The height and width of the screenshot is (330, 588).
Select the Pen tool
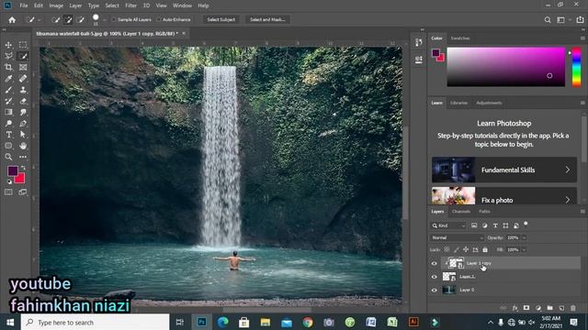23,123
